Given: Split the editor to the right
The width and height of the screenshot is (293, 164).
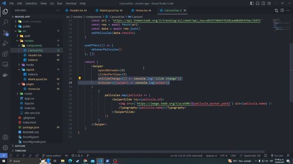Looking at the screenshot, I should point(282,10).
